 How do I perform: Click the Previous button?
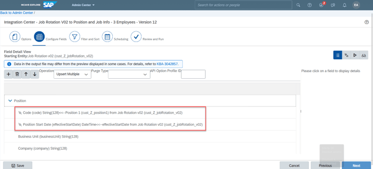tap(325, 165)
